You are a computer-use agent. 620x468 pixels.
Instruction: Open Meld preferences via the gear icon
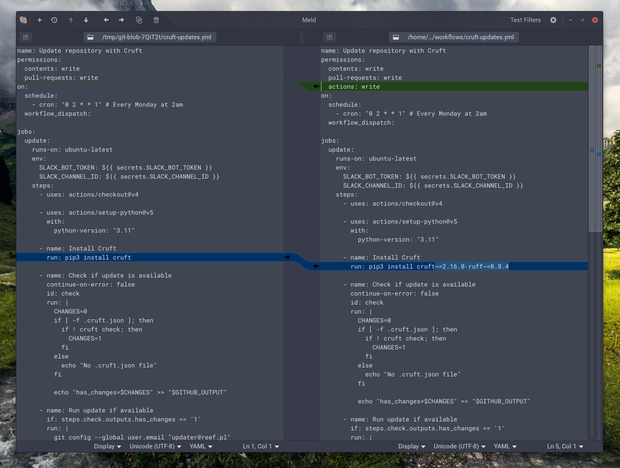coord(553,20)
